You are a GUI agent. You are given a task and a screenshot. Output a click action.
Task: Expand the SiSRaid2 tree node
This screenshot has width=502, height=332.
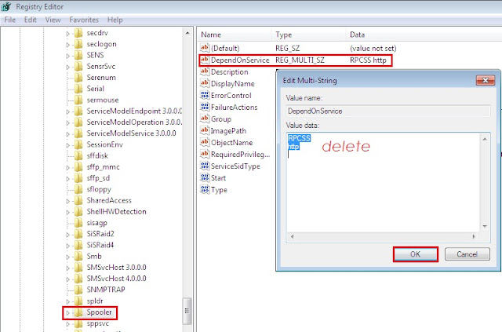click(x=68, y=235)
